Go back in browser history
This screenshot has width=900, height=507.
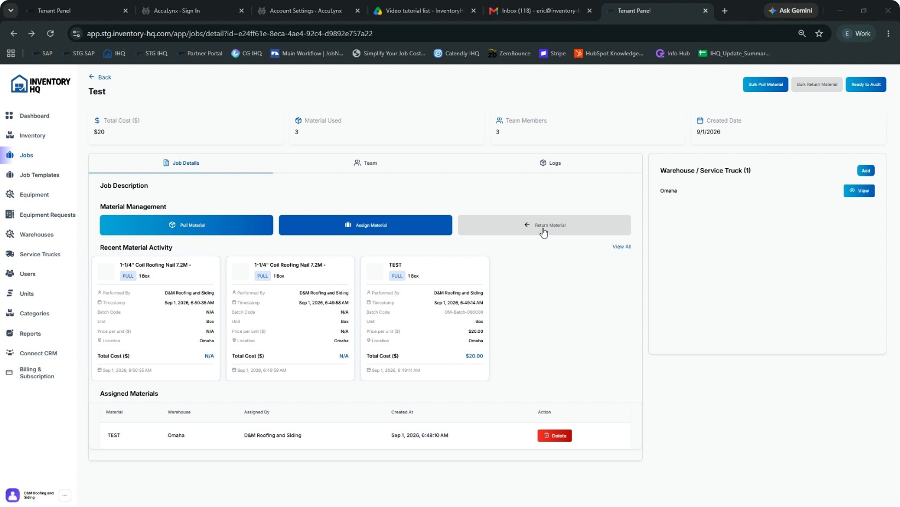point(14,33)
